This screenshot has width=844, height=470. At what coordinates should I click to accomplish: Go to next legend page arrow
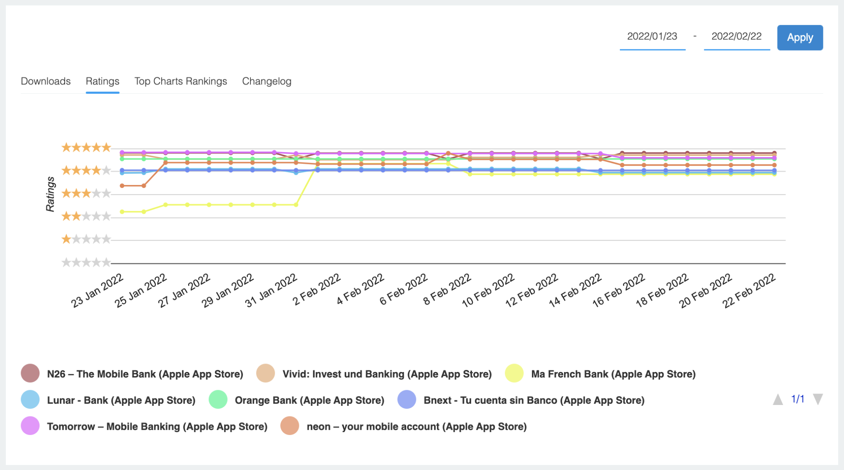coord(818,399)
